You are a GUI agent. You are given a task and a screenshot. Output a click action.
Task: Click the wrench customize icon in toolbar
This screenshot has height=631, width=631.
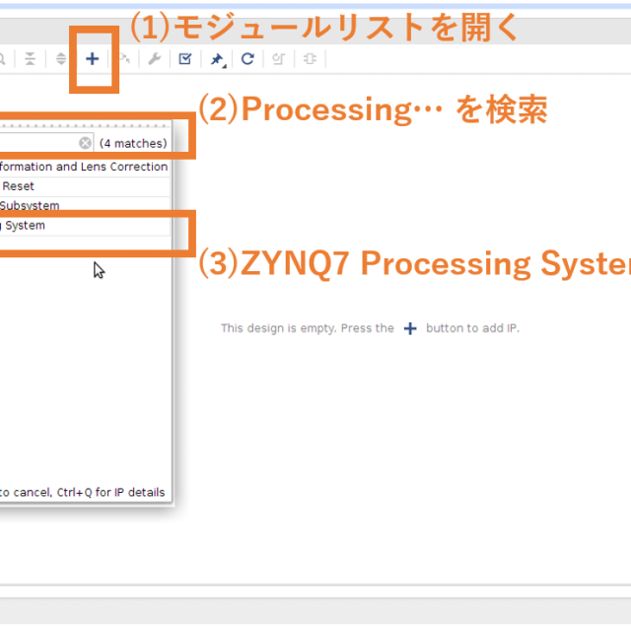tap(155, 59)
